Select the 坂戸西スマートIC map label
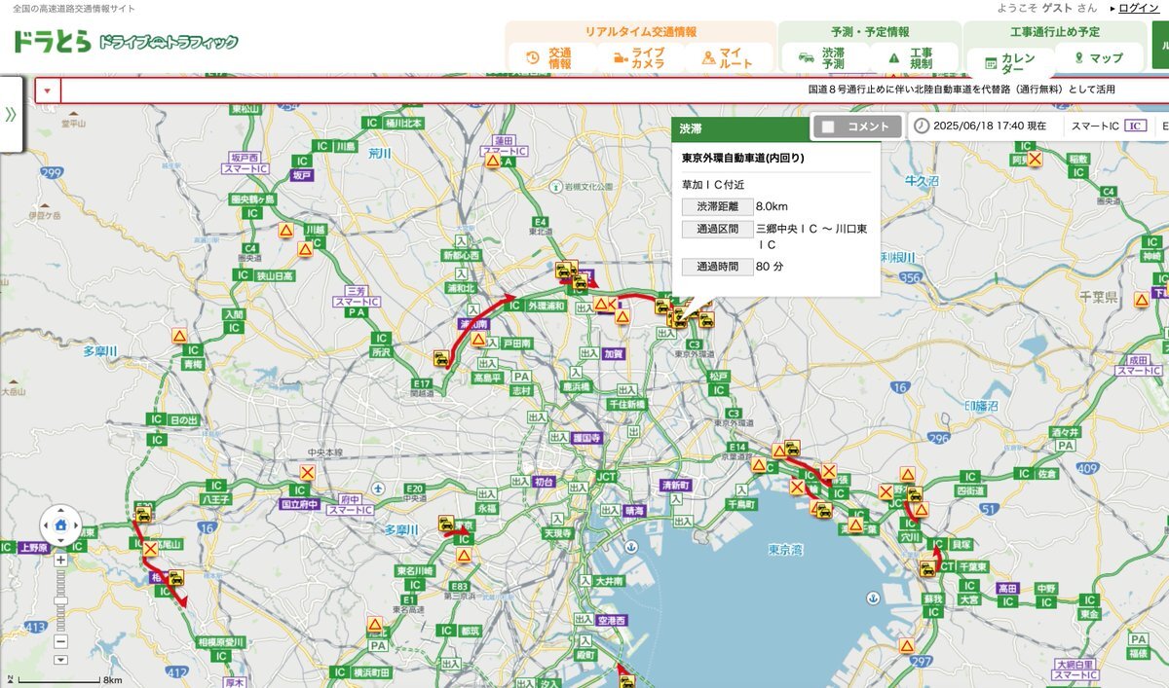This screenshot has height=688, width=1169. (246, 163)
